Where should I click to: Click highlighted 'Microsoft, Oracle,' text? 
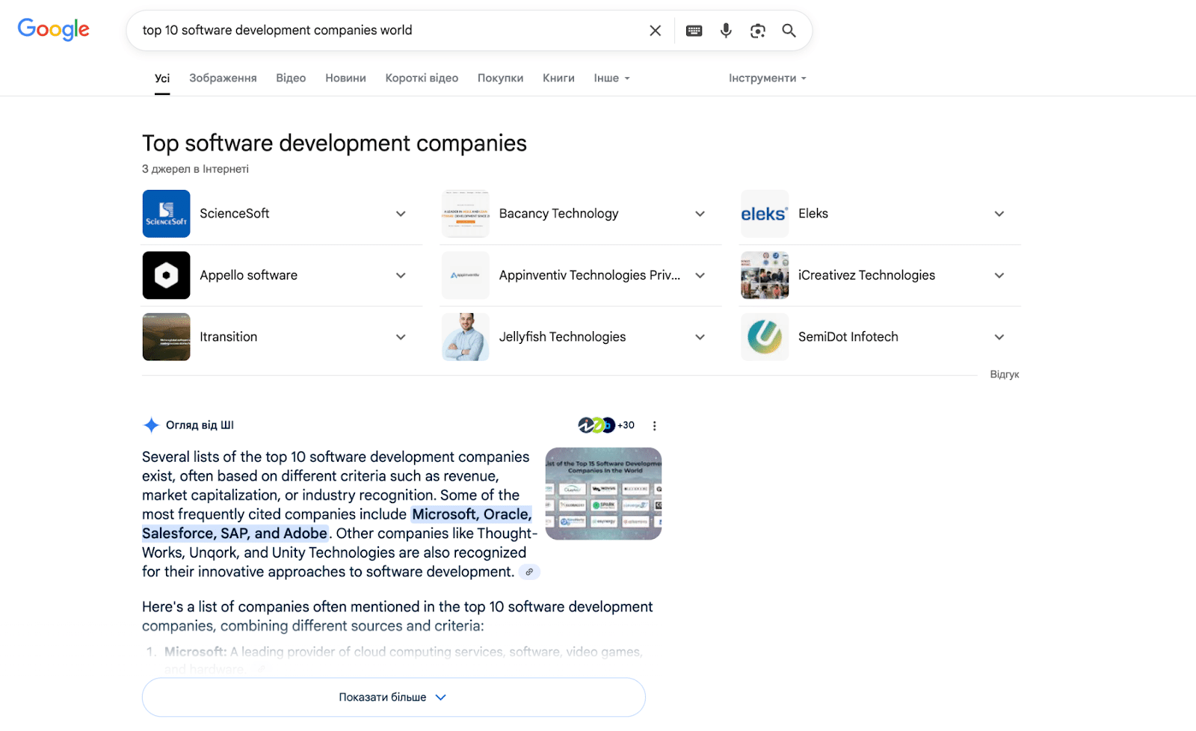pos(472,514)
